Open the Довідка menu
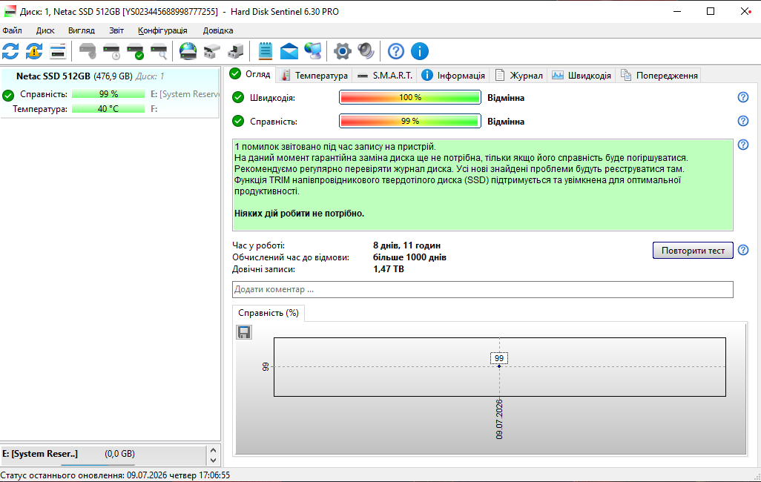Screen dimensions: 761x482 pyautogui.click(x=218, y=30)
